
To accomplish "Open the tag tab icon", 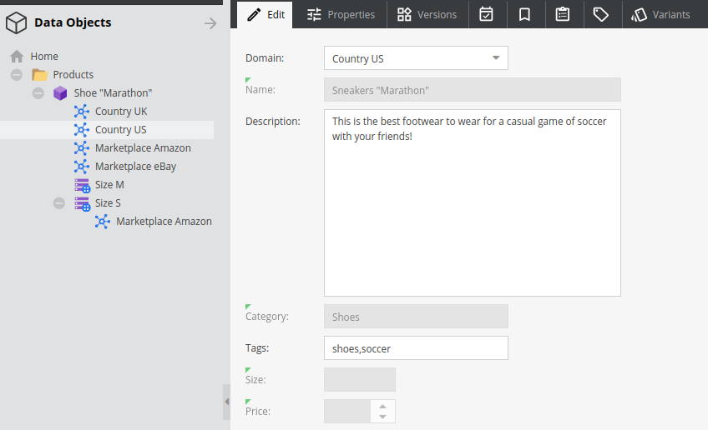I will [x=600, y=14].
